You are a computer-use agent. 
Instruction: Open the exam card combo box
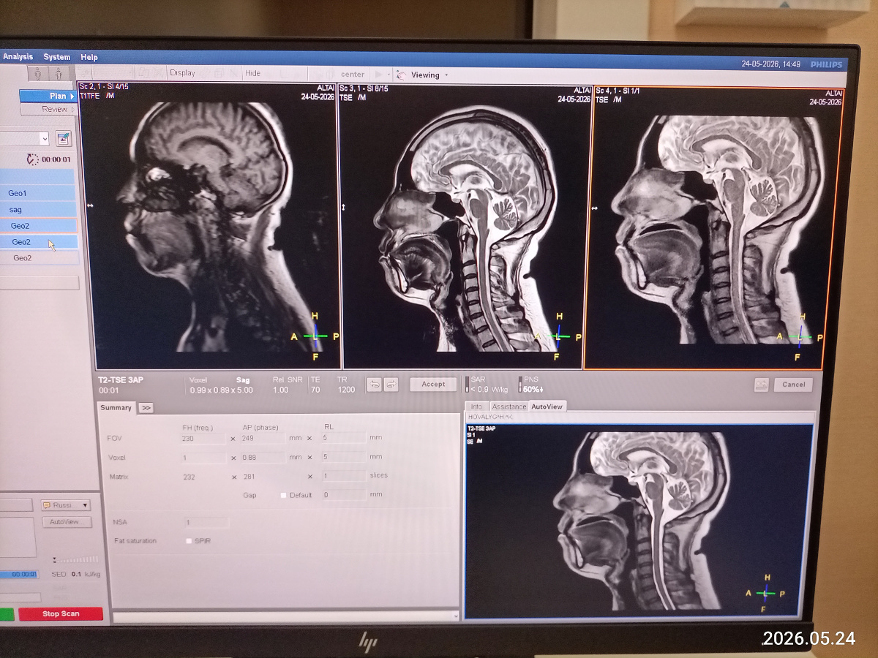point(24,138)
